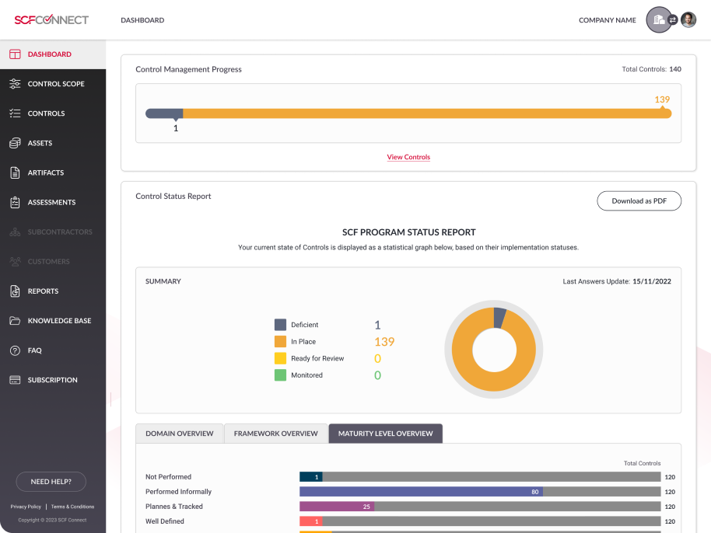711x533 pixels.
Task: Select the Artifacts document icon
Action: point(15,172)
